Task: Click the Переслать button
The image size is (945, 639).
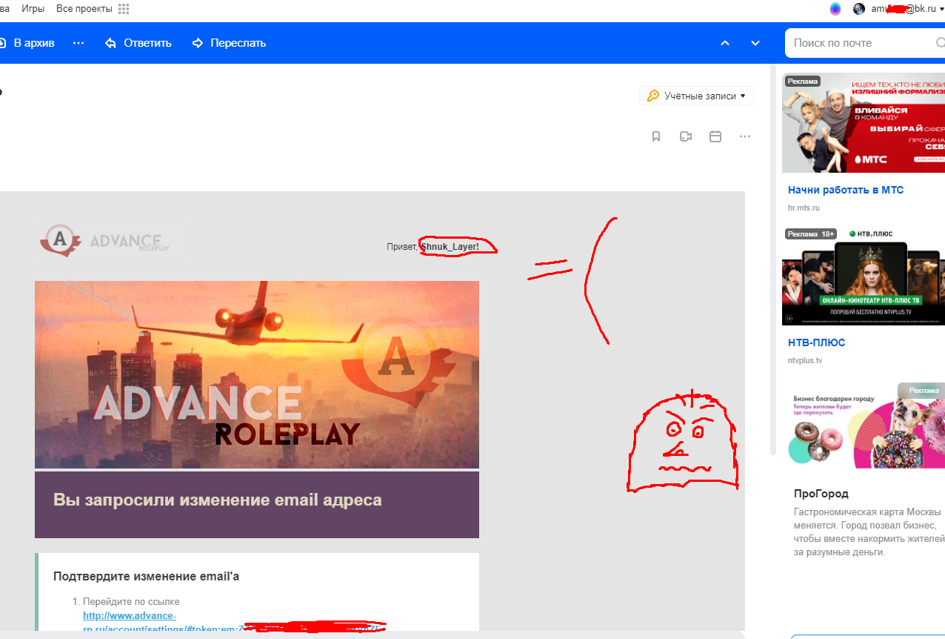Action: 229,43
